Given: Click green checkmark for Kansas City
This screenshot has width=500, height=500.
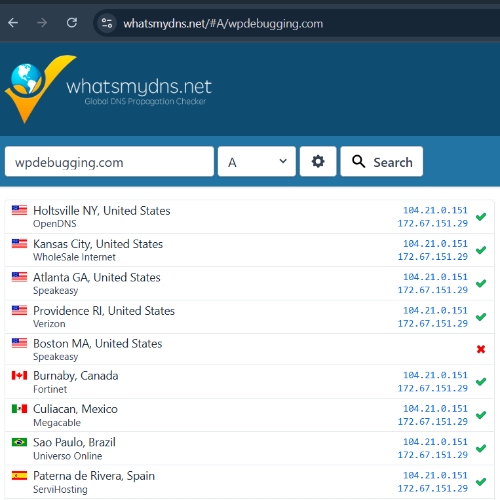Looking at the screenshot, I should pyautogui.click(x=481, y=250).
